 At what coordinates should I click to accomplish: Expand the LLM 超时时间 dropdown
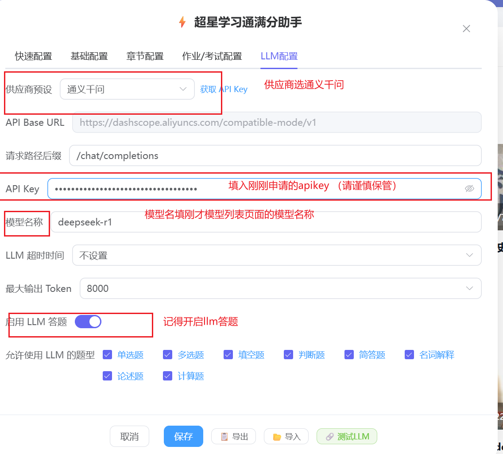277,255
